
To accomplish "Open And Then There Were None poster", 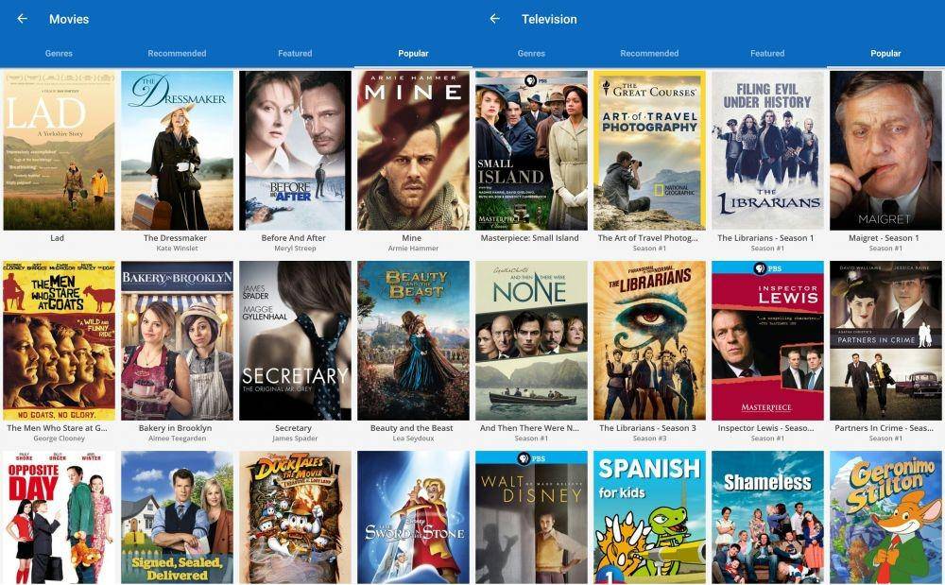I will click(x=531, y=340).
